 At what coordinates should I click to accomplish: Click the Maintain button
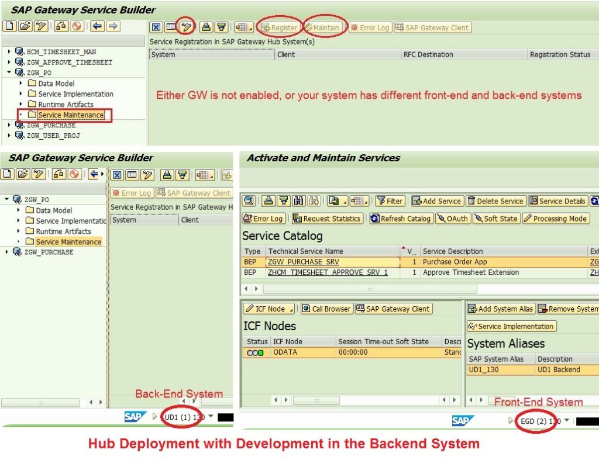click(322, 27)
